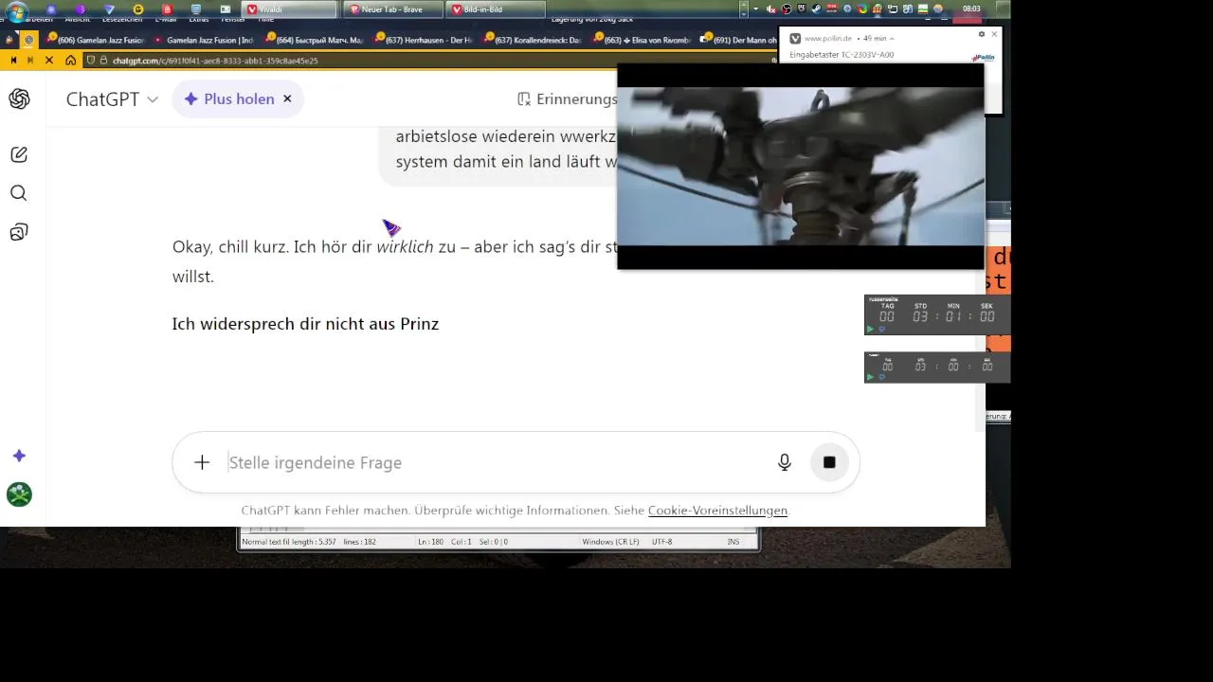The height and width of the screenshot is (682, 1213).
Task: Open the user profile avatar
Action: coord(19,494)
